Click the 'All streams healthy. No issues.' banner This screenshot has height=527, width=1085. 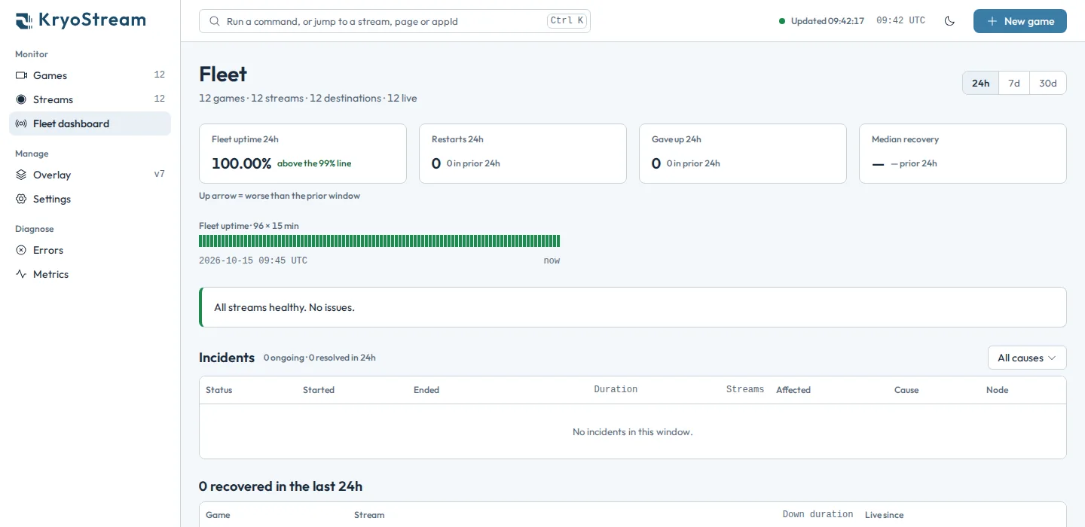(x=633, y=307)
